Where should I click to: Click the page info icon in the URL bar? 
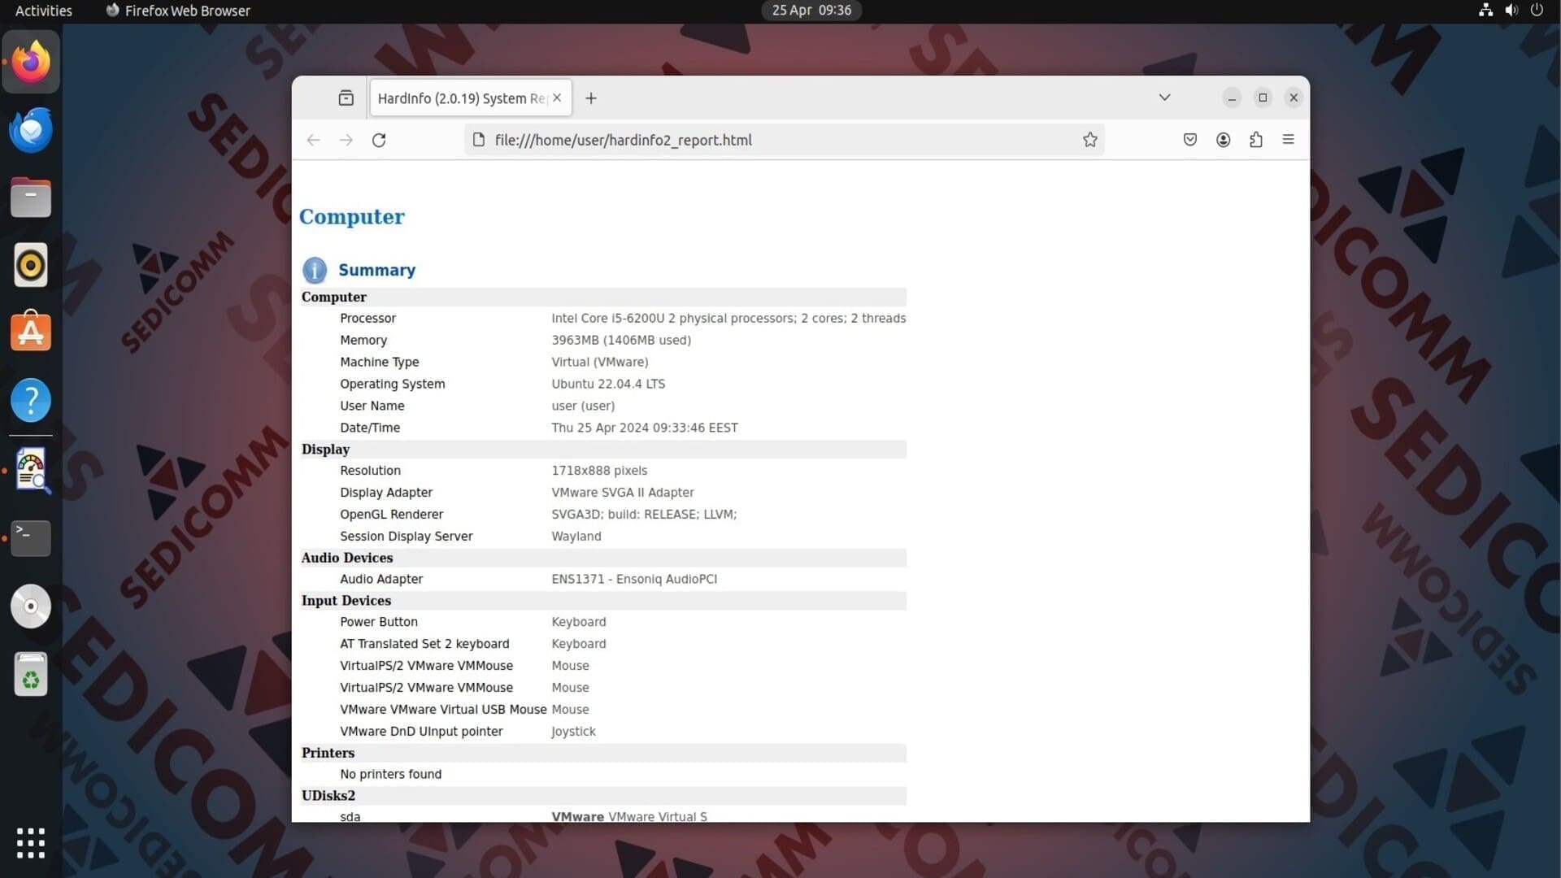(x=479, y=140)
